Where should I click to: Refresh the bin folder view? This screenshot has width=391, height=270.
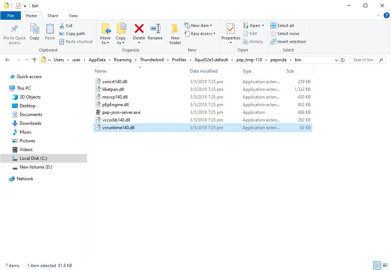coord(343,60)
